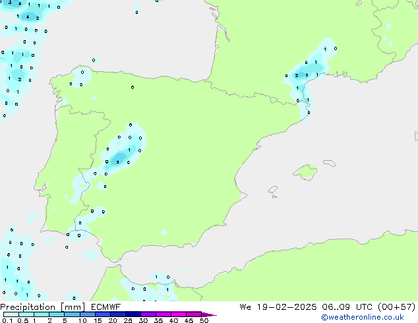
Task: Click the 35–40 mm legend swatch
Action: pos(163,314)
